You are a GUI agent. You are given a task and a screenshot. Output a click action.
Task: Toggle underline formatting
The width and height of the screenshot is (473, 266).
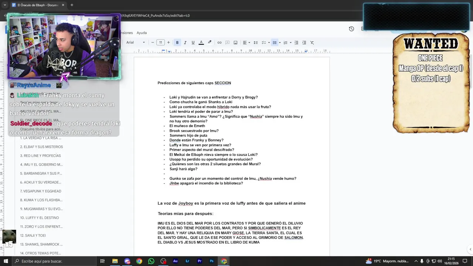coord(193,42)
